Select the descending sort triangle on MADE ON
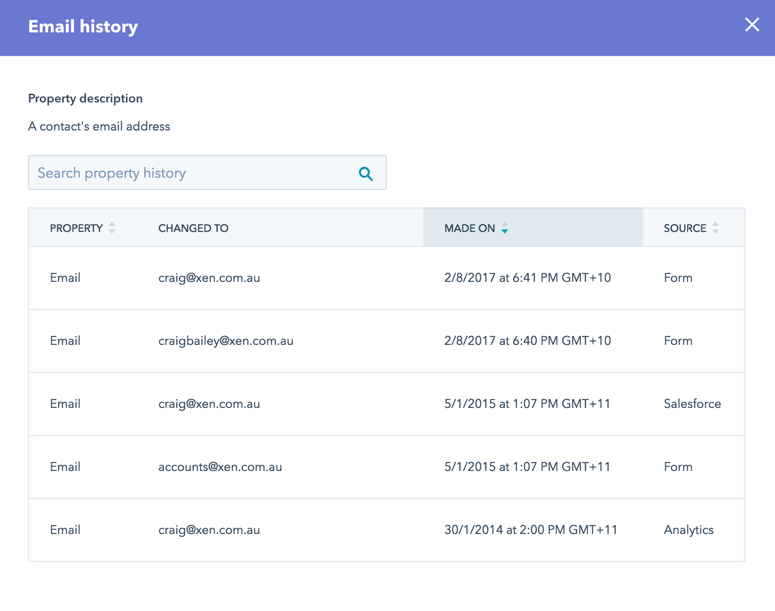Image resolution: width=775 pixels, height=611 pixels. pos(505,232)
